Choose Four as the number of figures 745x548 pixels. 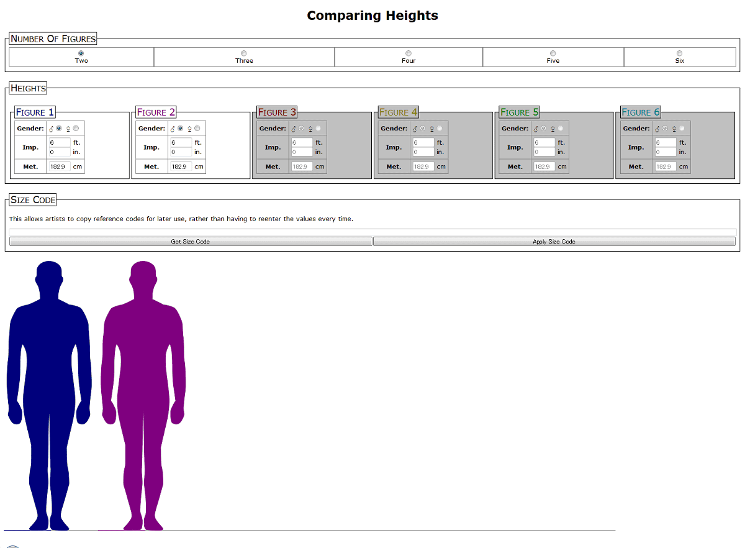[x=408, y=53]
